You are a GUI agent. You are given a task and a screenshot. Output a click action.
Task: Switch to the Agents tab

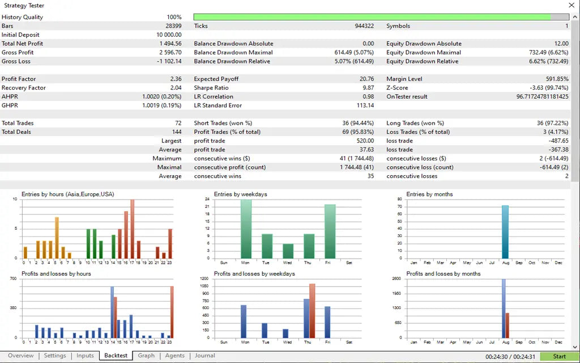174,356
